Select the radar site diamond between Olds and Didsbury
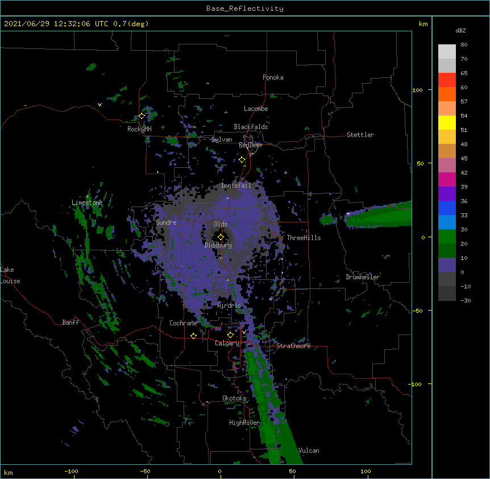 [221, 237]
